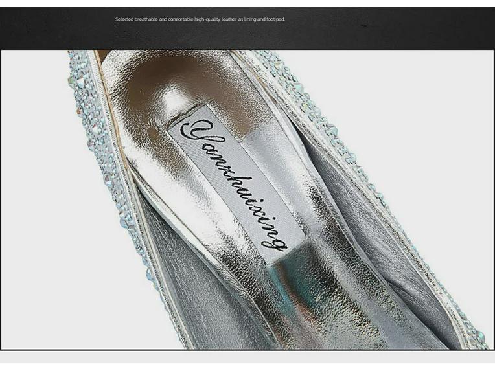
Task: Click the word "Selected" in the caption
Action: [124, 19]
